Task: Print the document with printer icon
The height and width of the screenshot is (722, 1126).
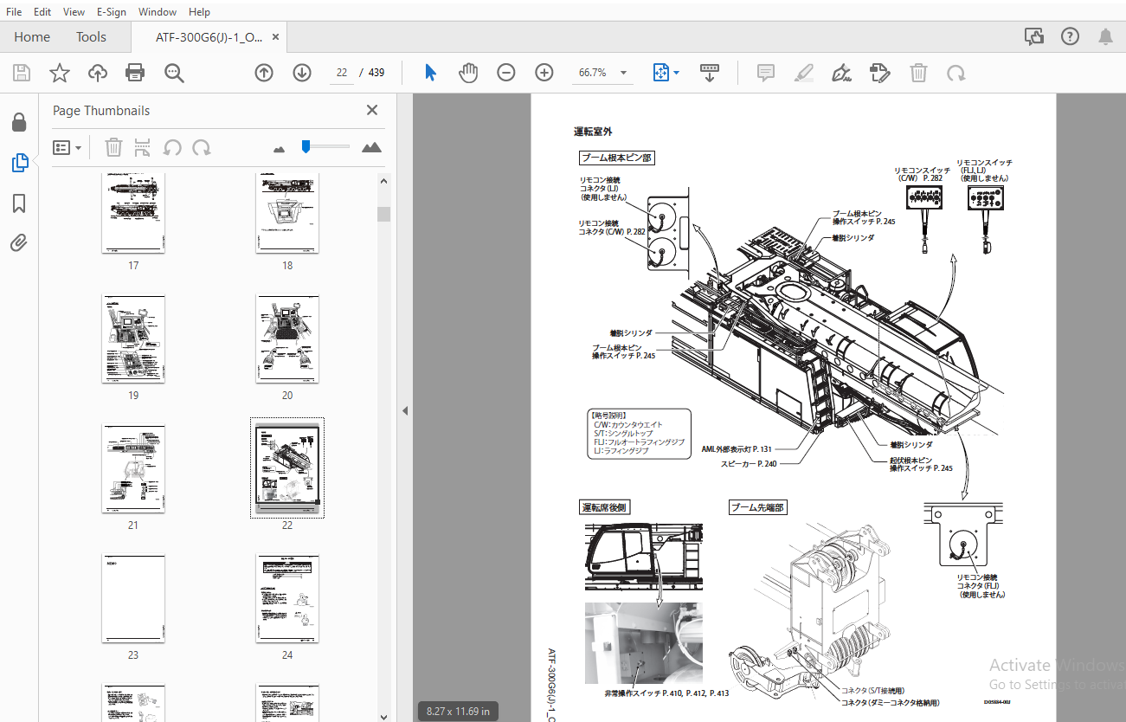Action: pyautogui.click(x=136, y=73)
